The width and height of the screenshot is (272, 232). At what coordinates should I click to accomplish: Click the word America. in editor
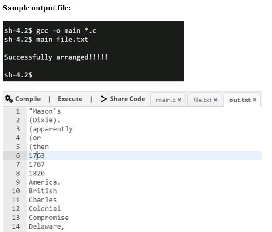click(44, 182)
